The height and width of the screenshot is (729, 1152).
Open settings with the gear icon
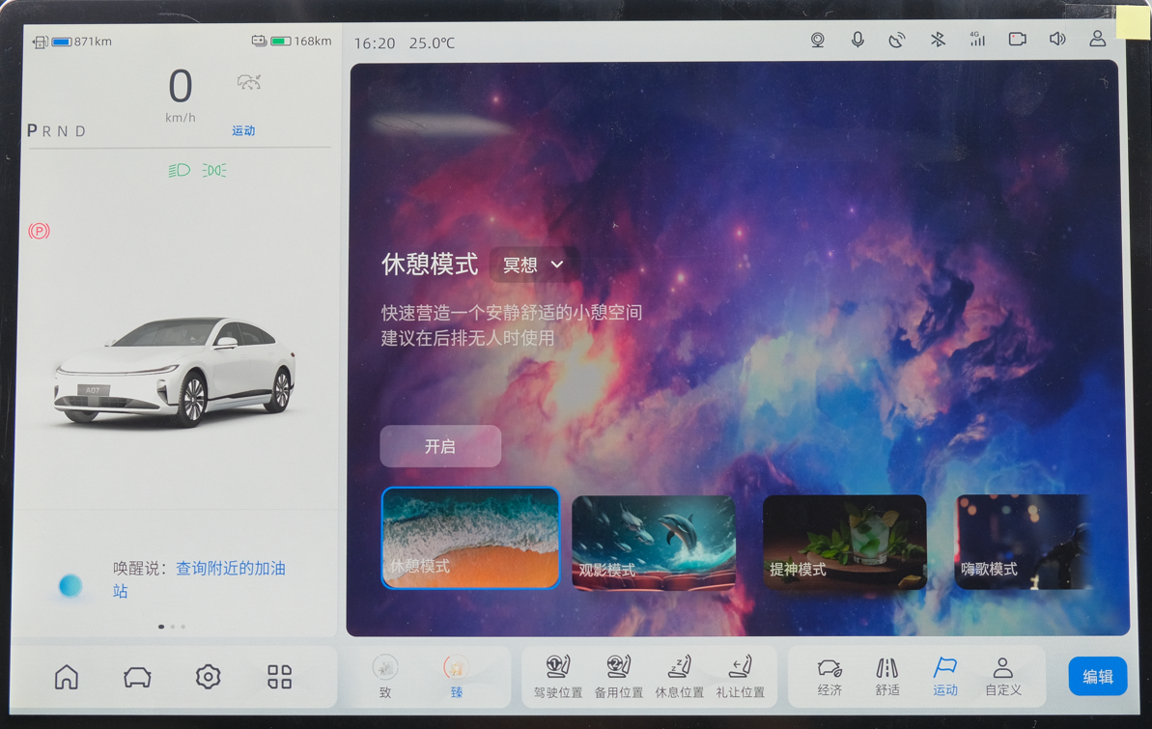[x=208, y=677]
